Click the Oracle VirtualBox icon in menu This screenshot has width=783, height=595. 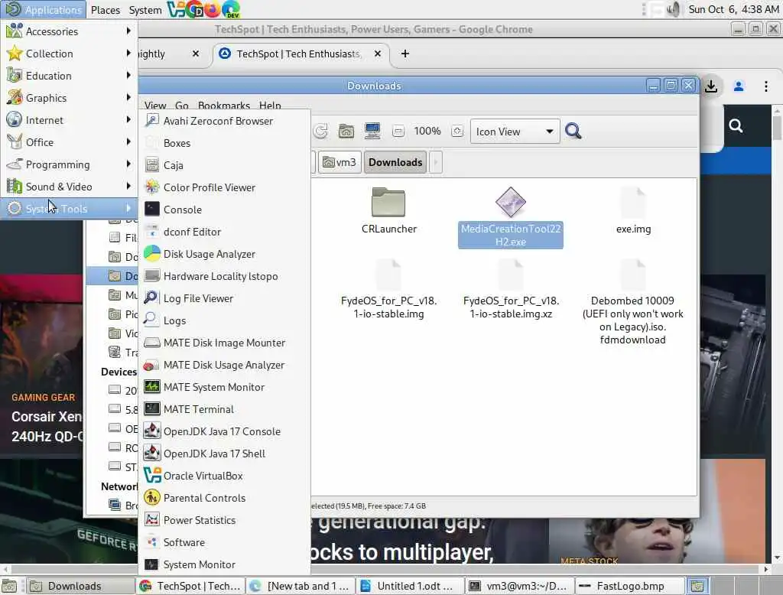152,476
